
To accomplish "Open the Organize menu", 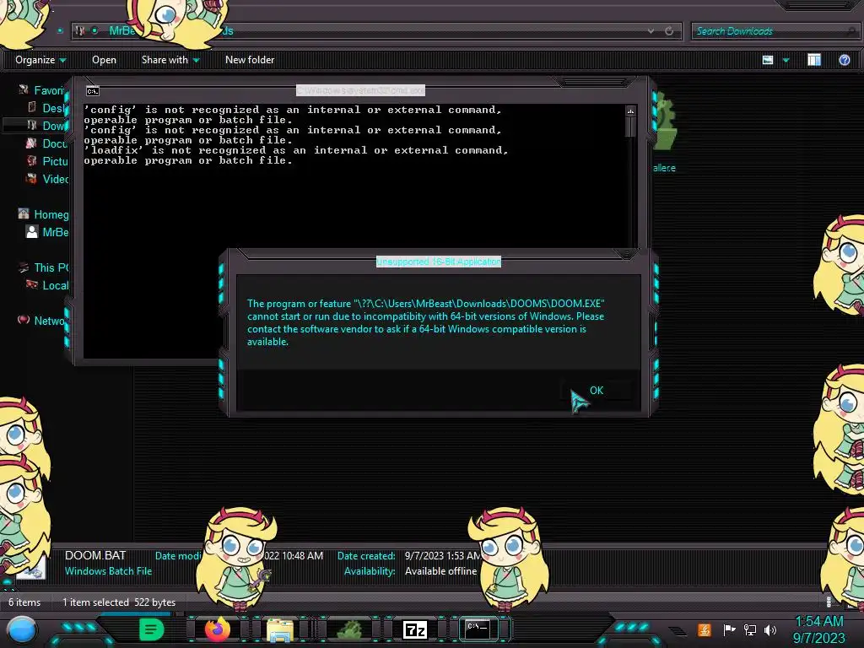I will [x=40, y=60].
